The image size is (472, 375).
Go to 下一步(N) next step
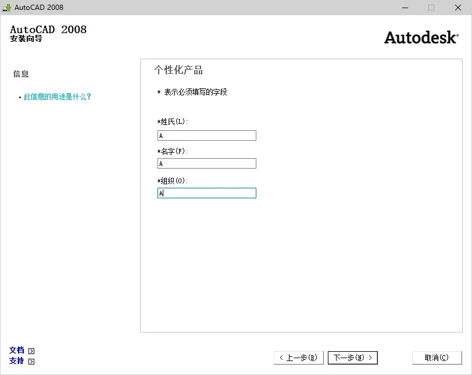point(352,358)
